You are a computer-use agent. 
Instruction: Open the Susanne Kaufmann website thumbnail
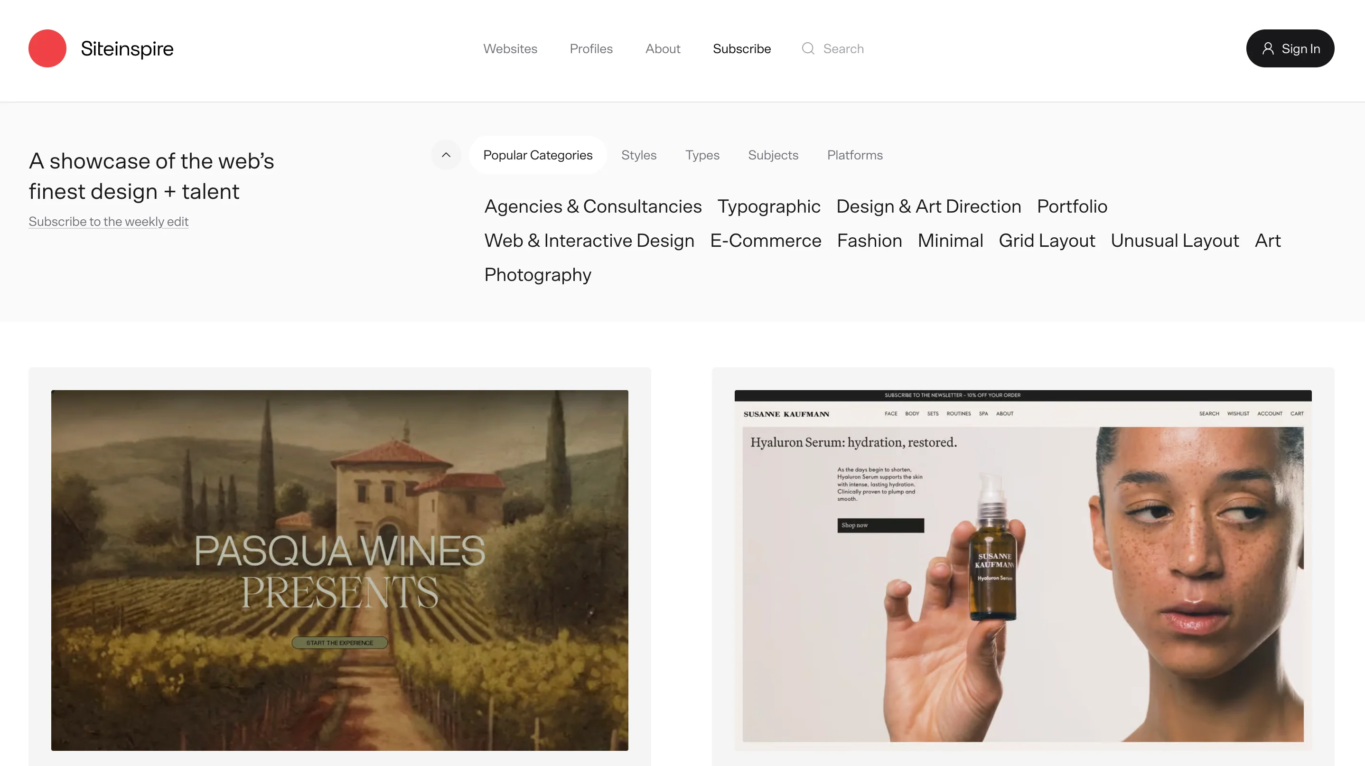[x=1023, y=570]
